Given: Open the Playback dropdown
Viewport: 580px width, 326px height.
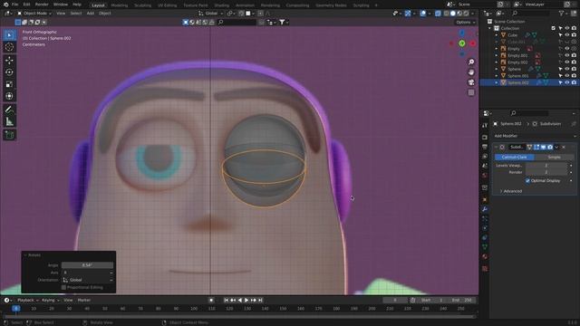Looking at the screenshot, I should pyautogui.click(x=27, y=300).
